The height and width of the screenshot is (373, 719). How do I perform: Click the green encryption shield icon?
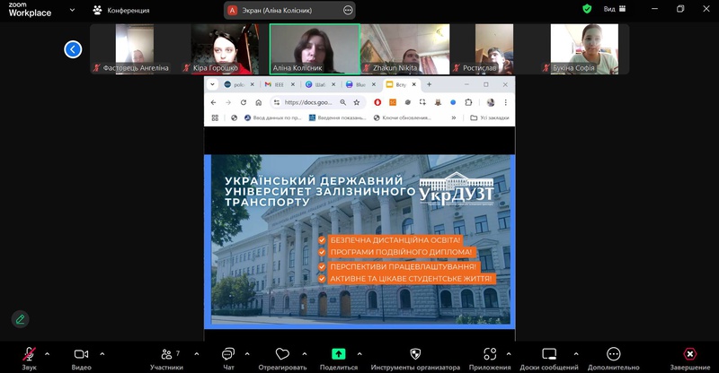point(587,9)
